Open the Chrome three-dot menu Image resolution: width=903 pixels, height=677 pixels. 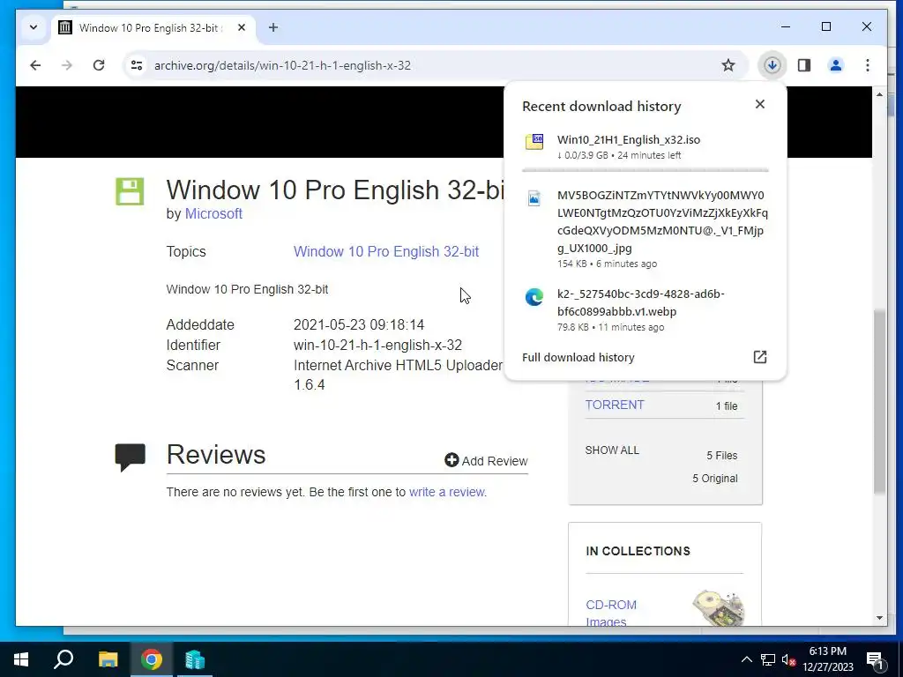click(868, 65)
